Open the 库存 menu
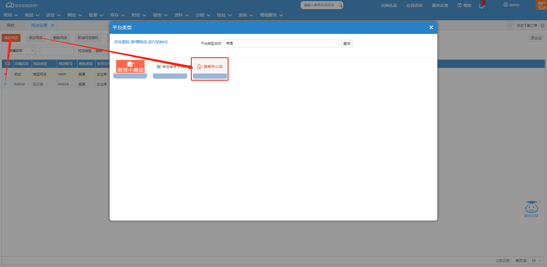Viewport: 547px width, 267px height. coord(117,15)
